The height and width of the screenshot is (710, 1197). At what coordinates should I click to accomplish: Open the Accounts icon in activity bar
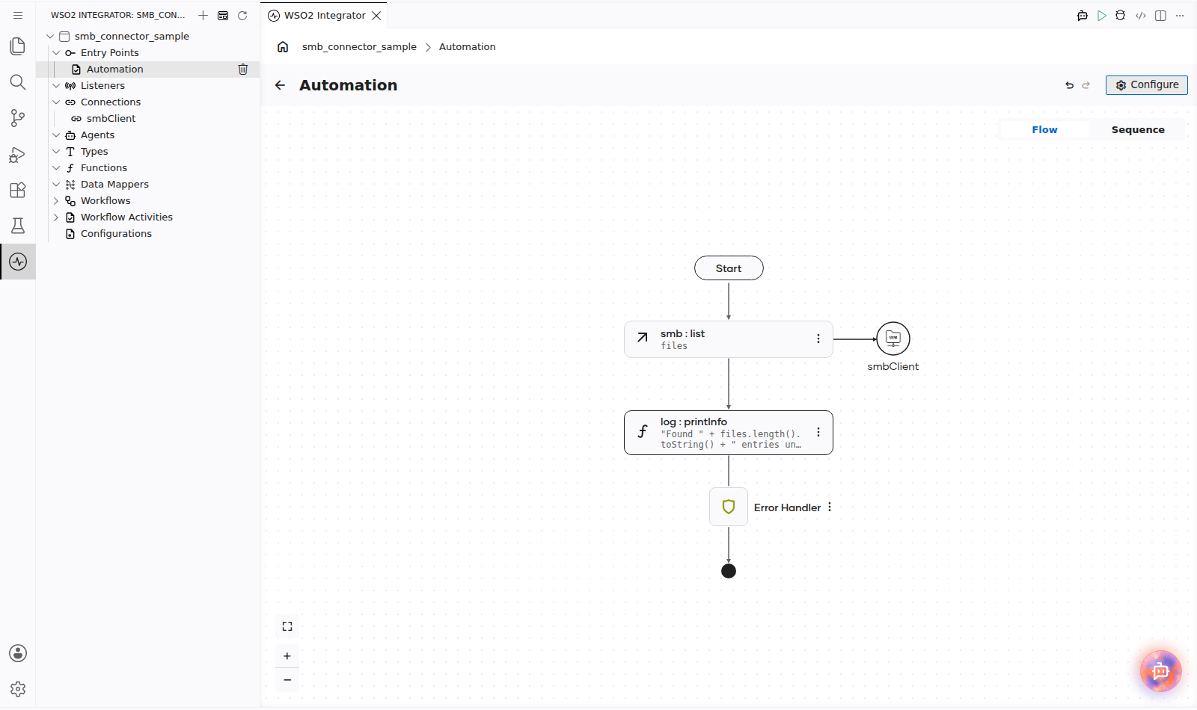(x=18, y=653)
